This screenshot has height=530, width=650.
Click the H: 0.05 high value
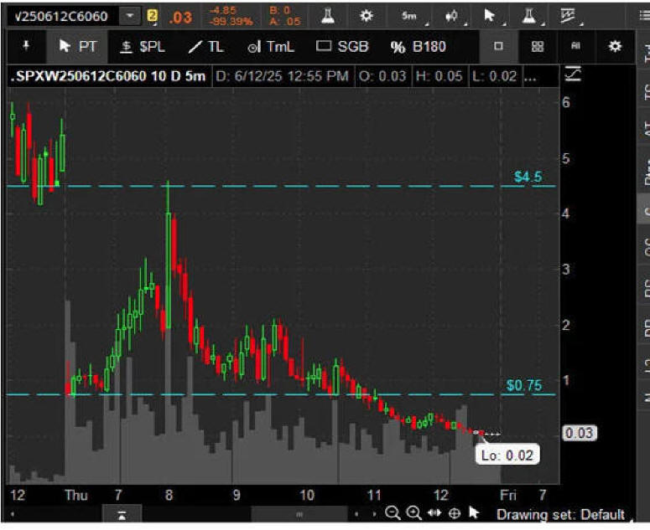pyautogui.click(x=439, y=76)
